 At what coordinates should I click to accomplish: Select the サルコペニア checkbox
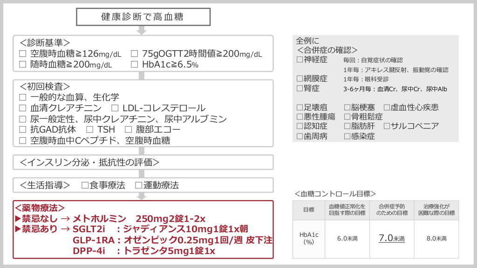click(x=387, y=126)
